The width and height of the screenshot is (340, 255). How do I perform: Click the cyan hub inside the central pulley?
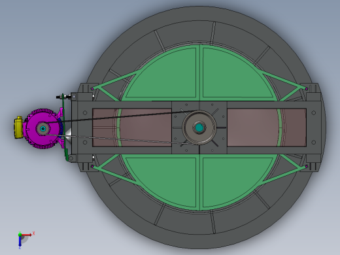199,127
